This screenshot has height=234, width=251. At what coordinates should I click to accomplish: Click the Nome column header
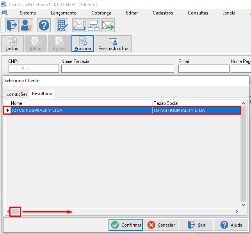click(81, 103)
